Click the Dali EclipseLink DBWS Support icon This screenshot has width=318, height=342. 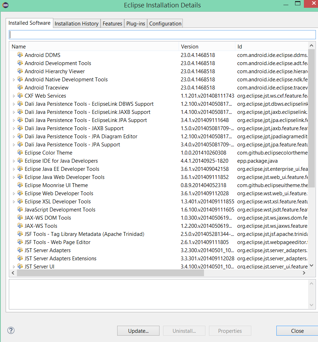20,104
